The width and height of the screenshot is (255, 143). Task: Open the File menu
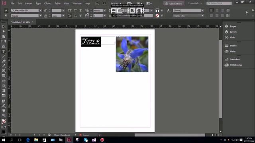12,4
